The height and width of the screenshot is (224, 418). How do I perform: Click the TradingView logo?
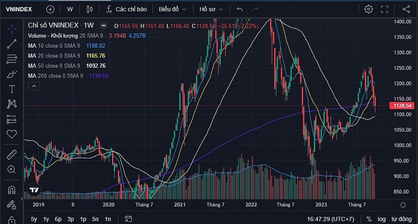pyautogui.click(x=34, y=190)
